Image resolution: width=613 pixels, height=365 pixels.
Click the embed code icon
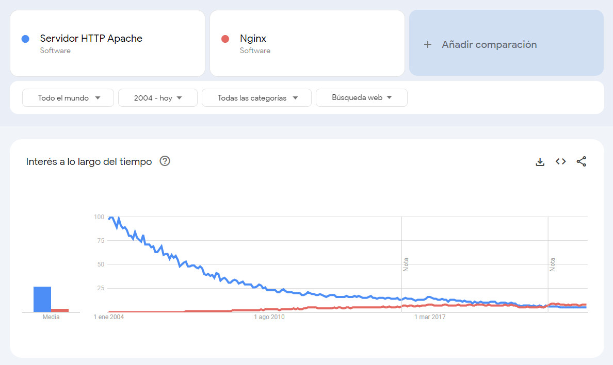pyautogui.click(x=560, y=162)
